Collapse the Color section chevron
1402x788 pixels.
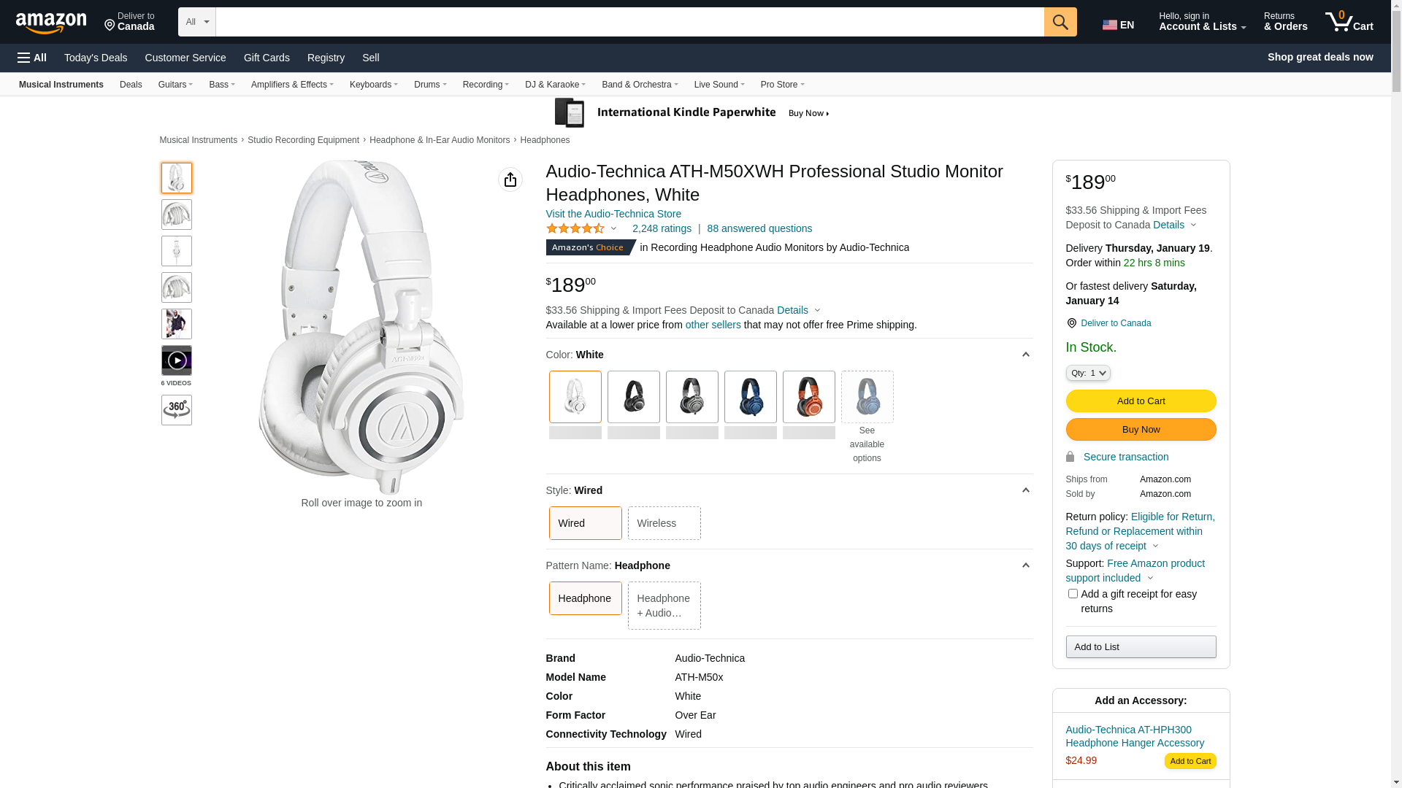click(x=1025, y=355)
